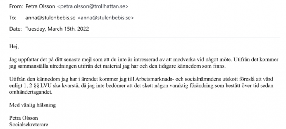This screenshot has height=129, width=286.
Task: Click sender name Petra Olsson in From line
Action: [40, 7]
